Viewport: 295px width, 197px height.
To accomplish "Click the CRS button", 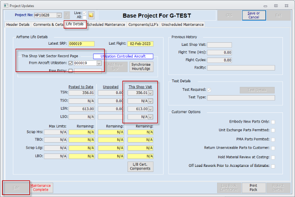I will point(229,15).
